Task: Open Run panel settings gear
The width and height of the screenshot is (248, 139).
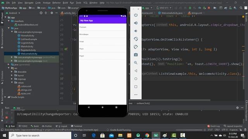Action: [238, 108]
